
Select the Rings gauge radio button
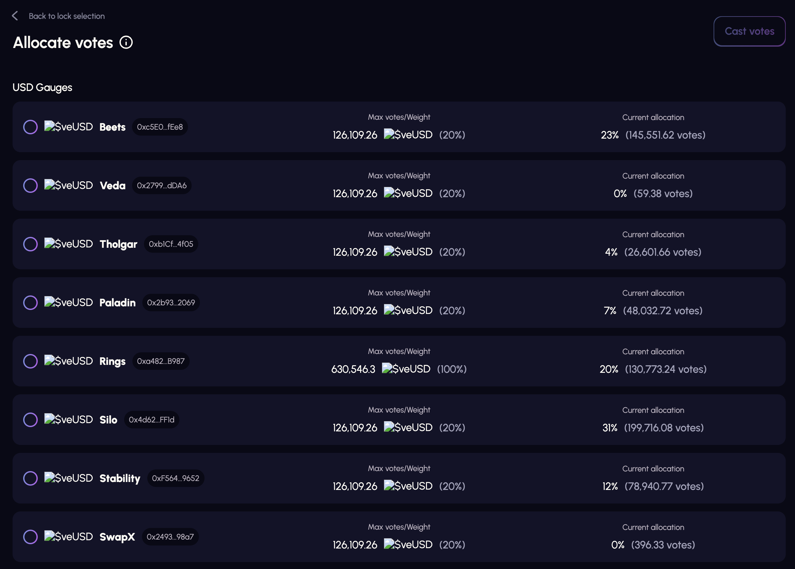click(30, 361)
